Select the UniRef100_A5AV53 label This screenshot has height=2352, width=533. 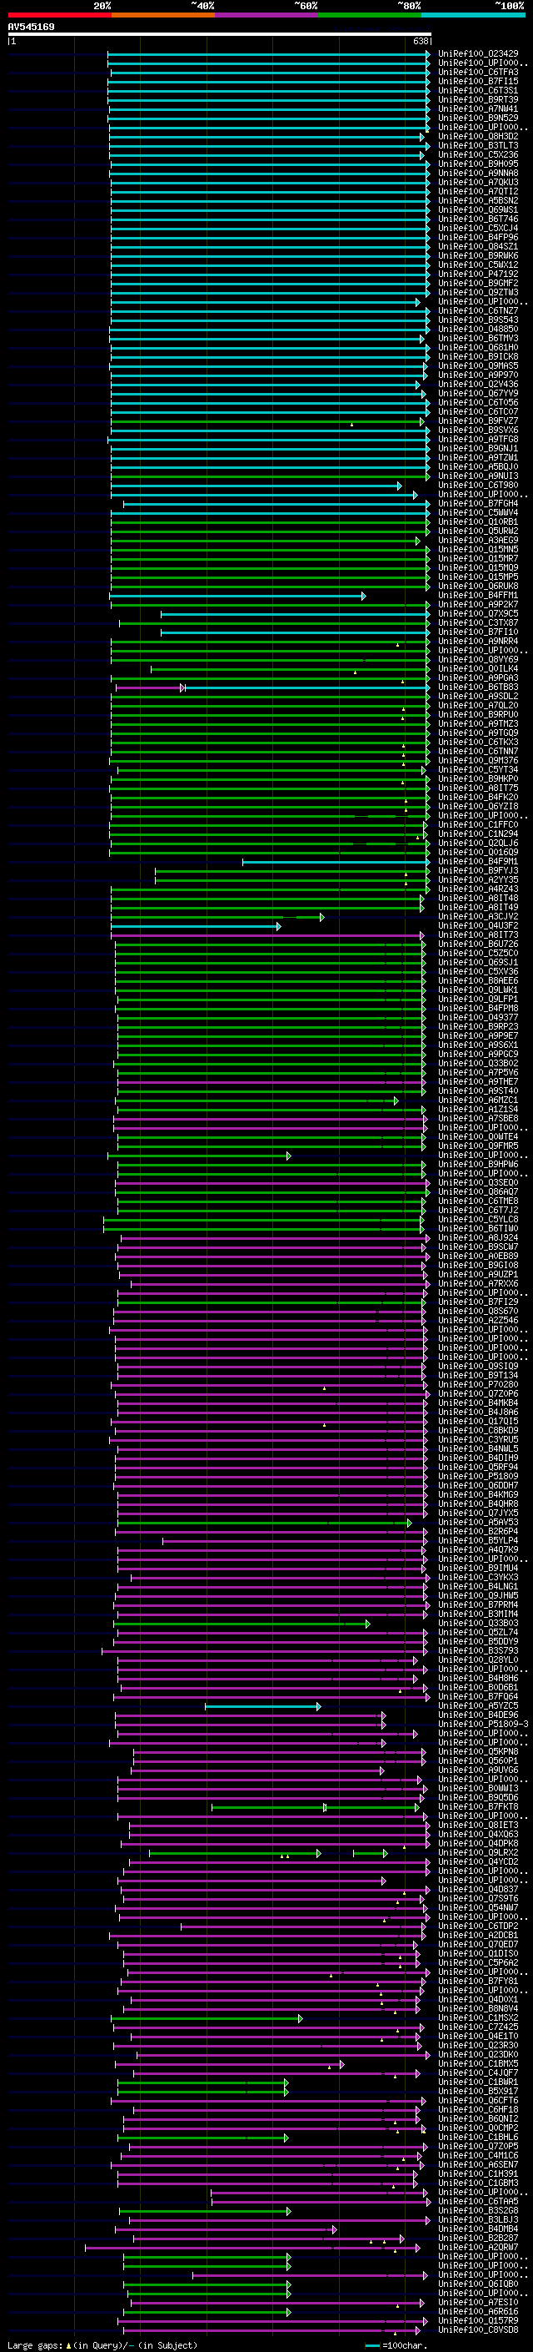pos(477,1522)
